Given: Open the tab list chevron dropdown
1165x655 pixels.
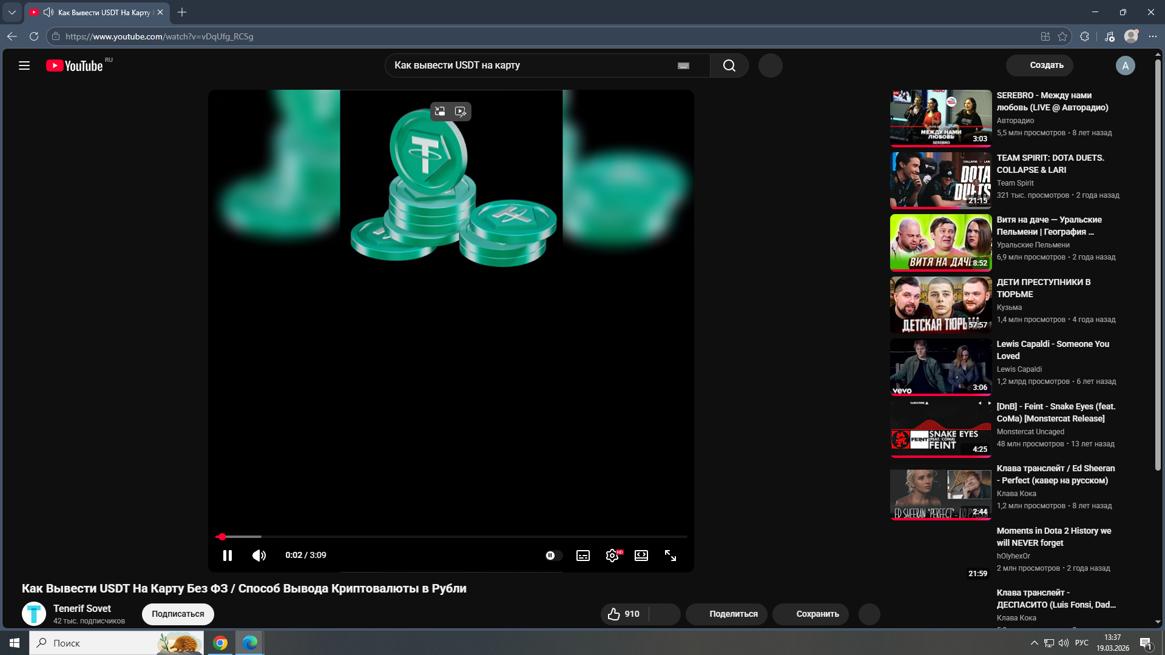Looking at the screenshot, I should click(x=12, y=12).
